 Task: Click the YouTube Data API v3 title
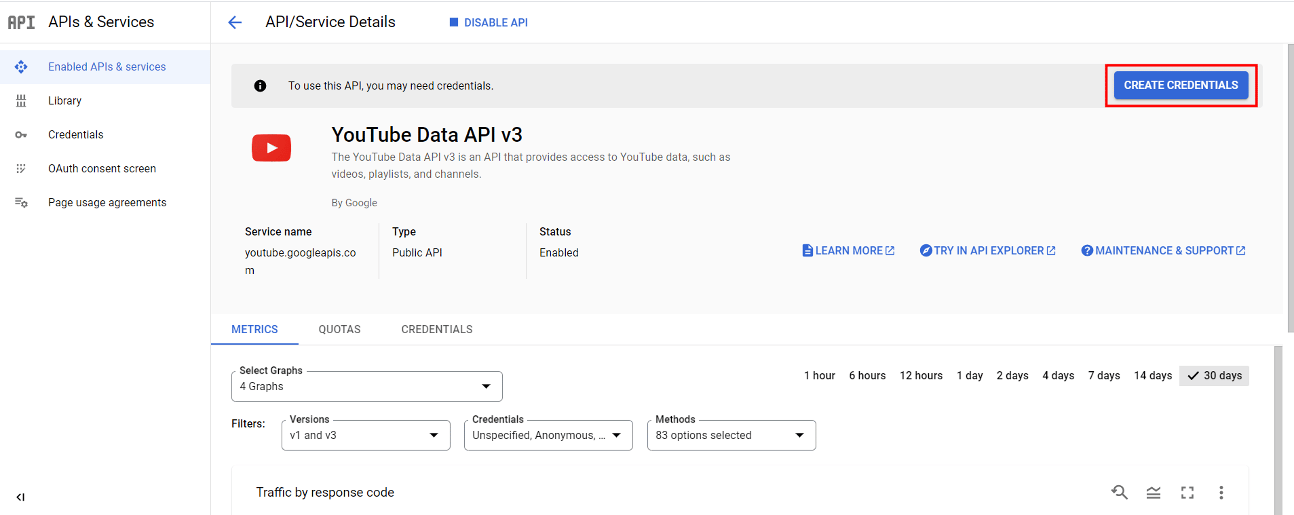[427, 135]
